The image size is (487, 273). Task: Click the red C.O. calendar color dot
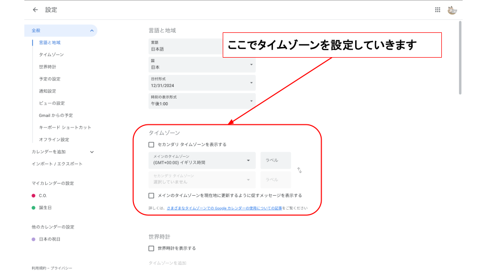pos(33,196)
